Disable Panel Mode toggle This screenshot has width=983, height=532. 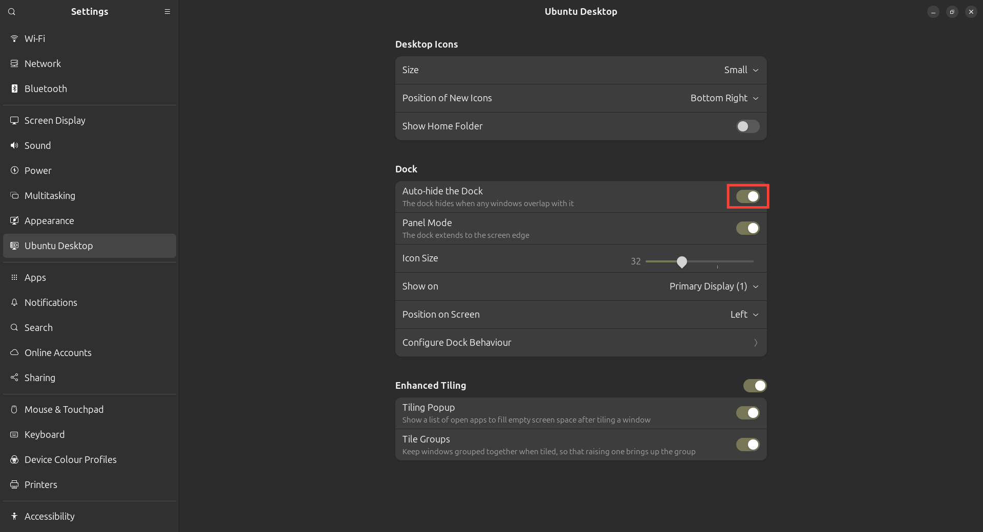(747, 228)
